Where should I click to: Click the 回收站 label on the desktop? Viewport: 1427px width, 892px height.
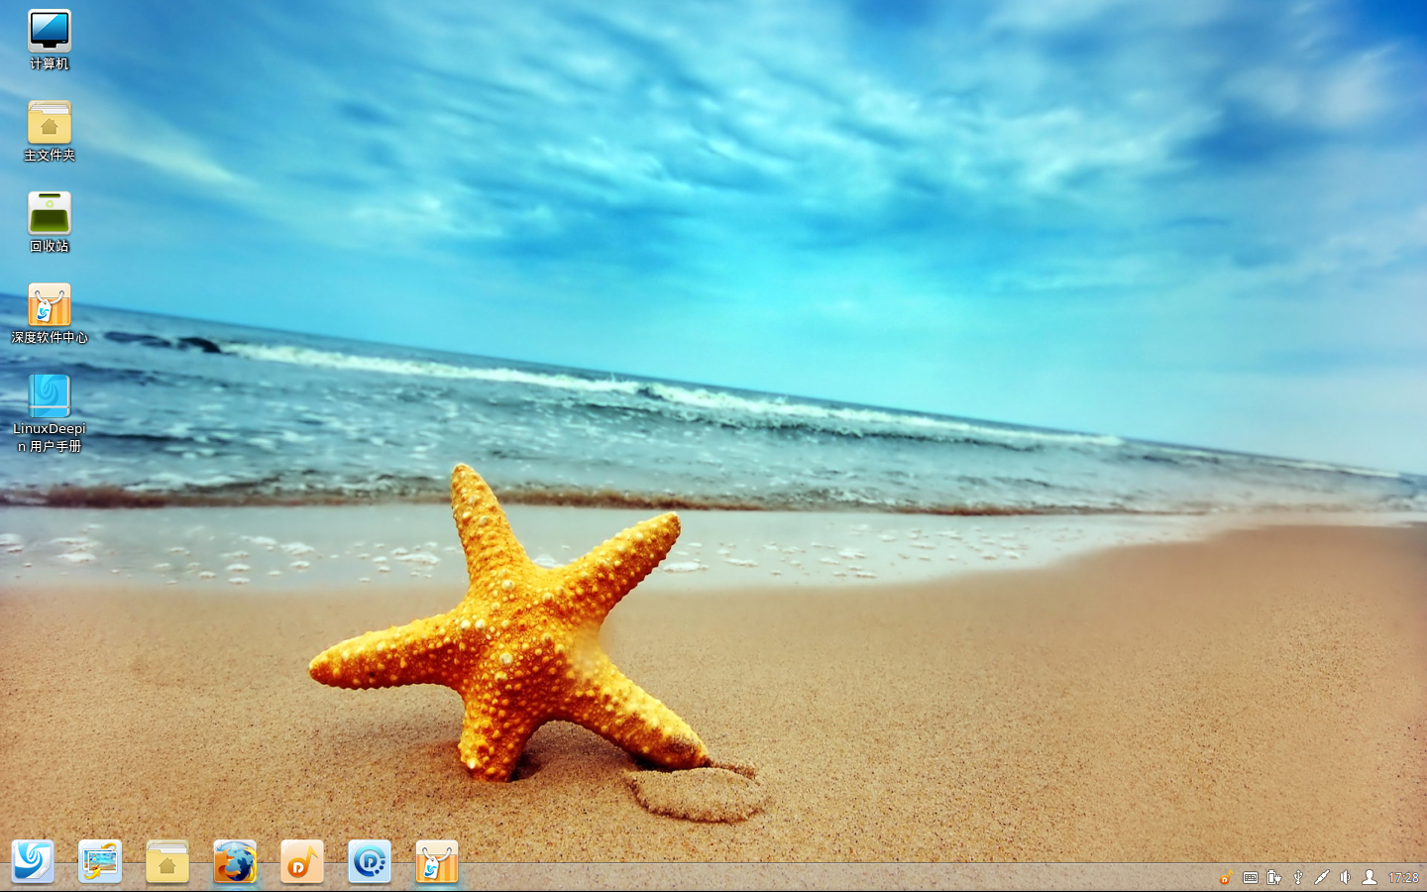[x=50, y=246]
